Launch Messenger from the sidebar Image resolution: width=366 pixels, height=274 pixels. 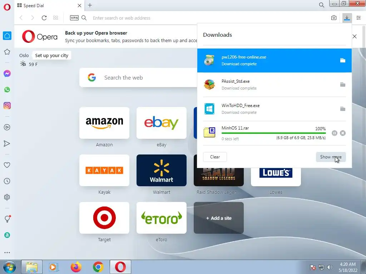tap(7, 73)
